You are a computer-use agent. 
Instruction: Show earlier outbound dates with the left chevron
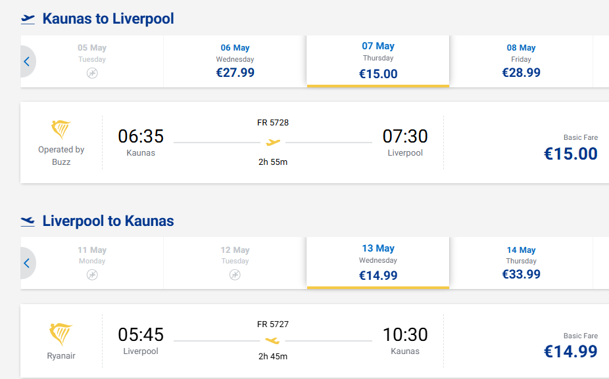tap(27, 62)
